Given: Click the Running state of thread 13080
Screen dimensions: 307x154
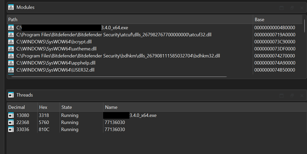Looking at the screenshot, I should (x=70, y=115).
